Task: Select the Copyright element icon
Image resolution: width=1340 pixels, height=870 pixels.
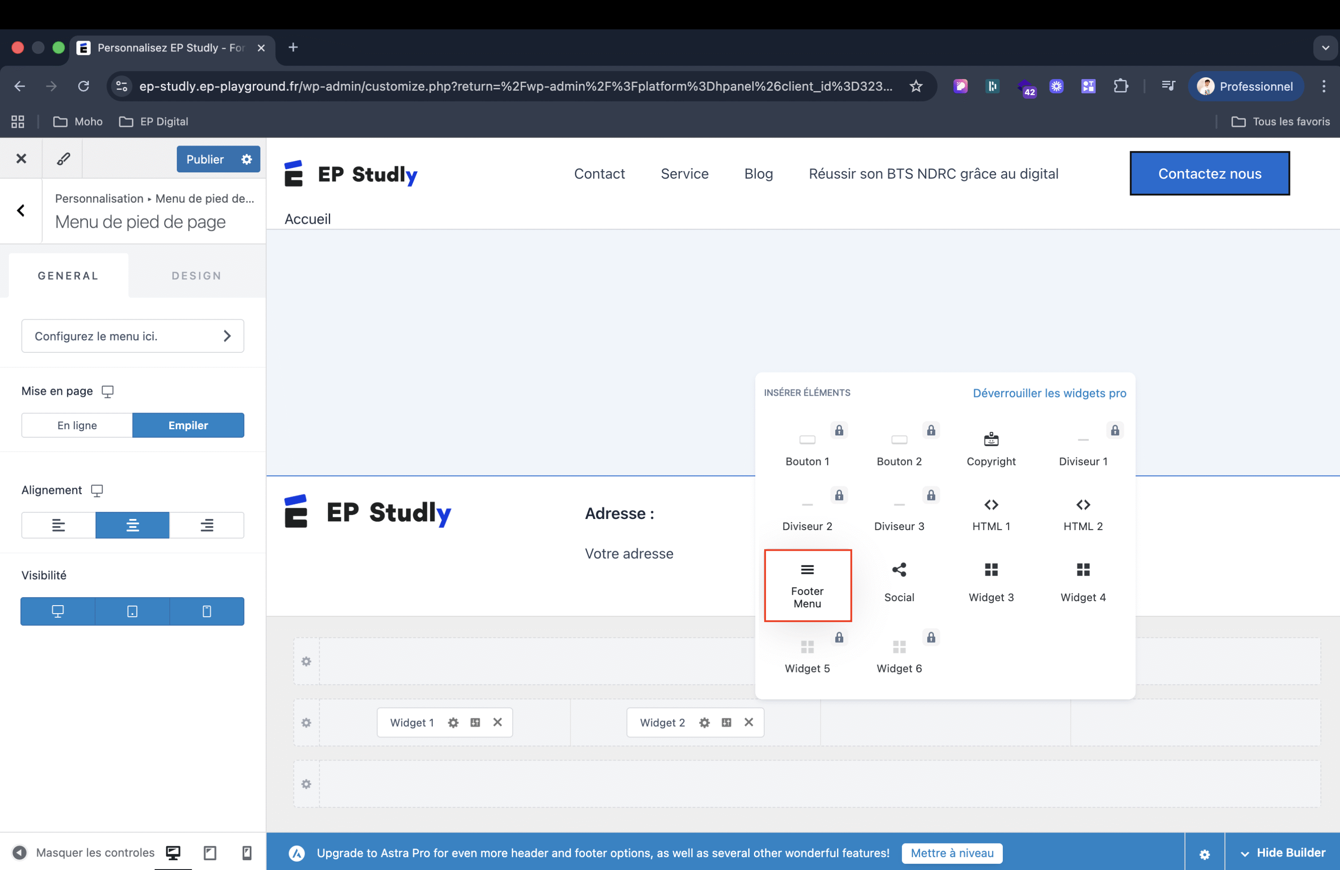Action: [990, 439]
